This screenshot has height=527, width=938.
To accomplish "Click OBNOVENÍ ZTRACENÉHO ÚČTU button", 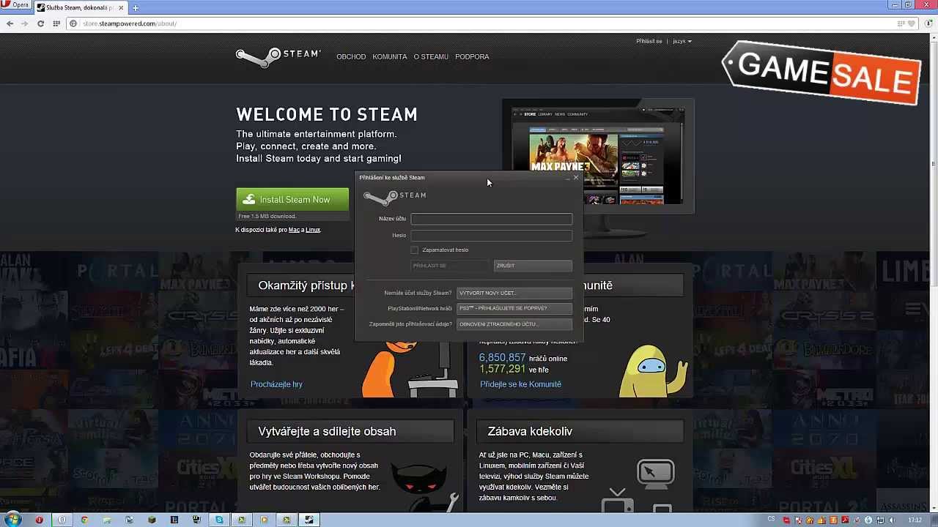I will pyautogui.click(x=514, y=324).
